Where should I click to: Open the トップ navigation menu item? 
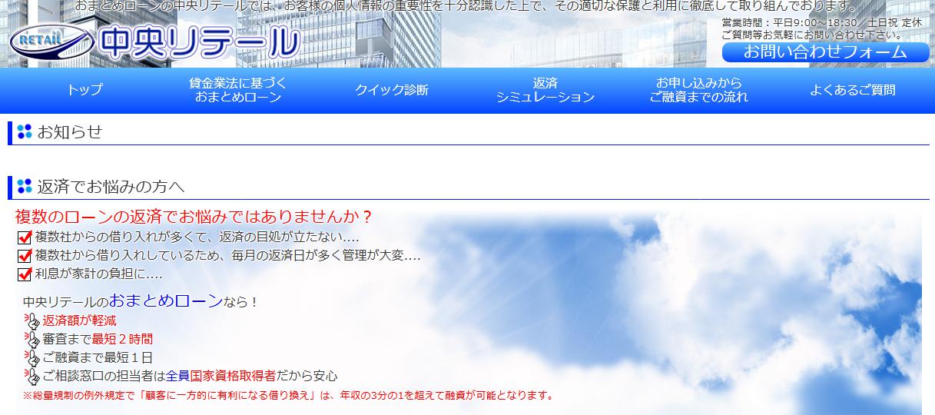(85, 90)
